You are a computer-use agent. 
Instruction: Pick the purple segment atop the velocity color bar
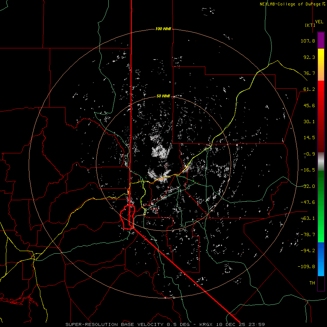click(x=321, y=40)
